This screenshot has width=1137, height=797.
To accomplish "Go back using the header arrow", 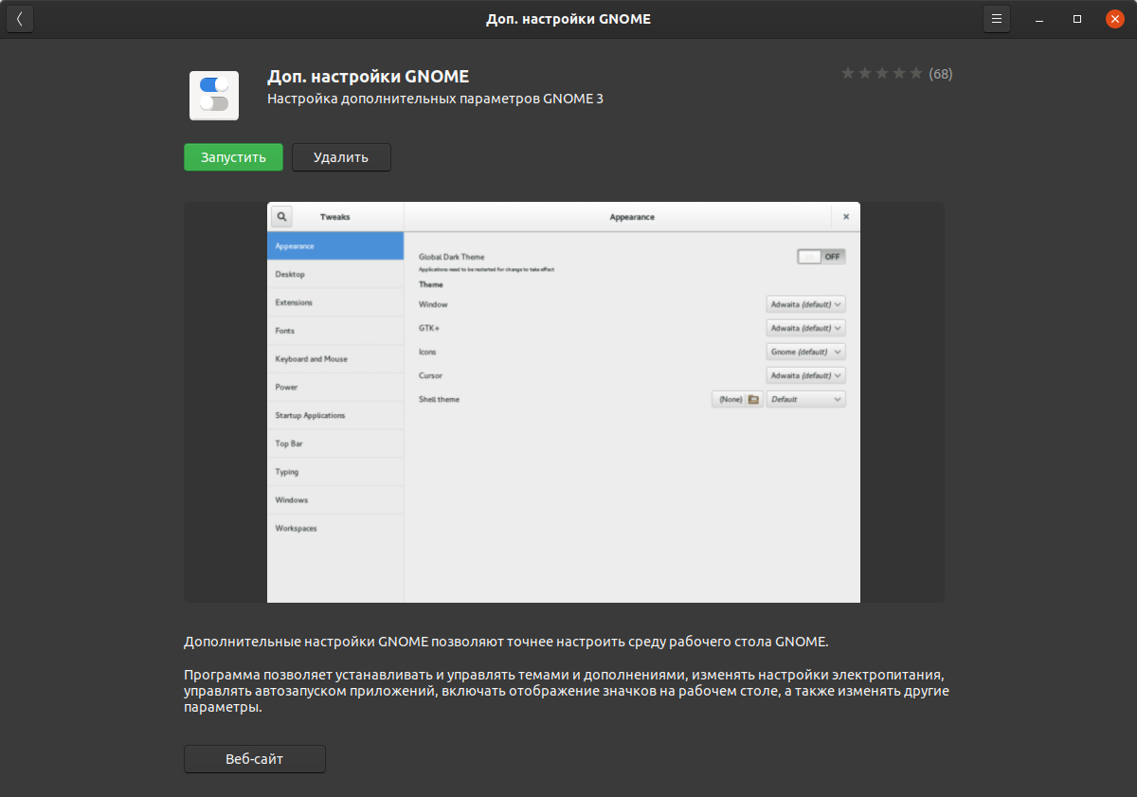I will pos(20,19).
